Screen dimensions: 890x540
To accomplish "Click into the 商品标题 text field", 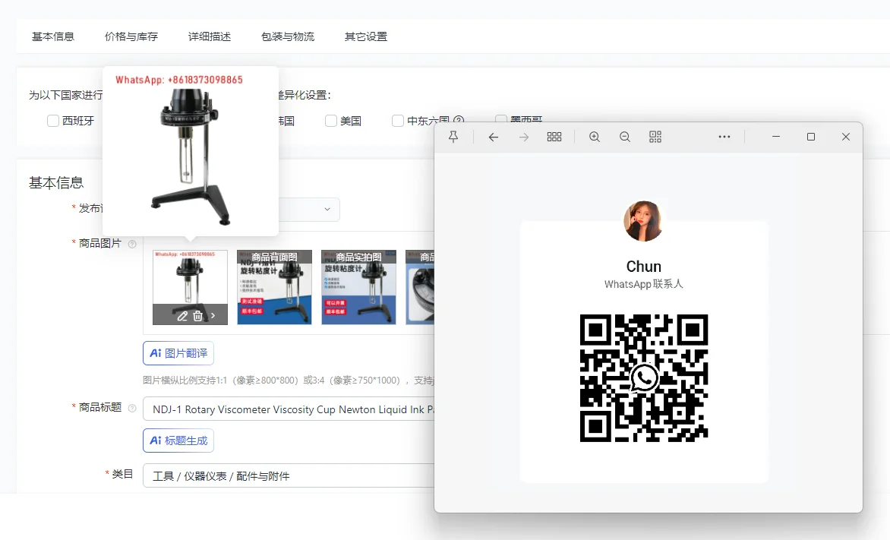I will pyautogui.click(x=289, y=409).
